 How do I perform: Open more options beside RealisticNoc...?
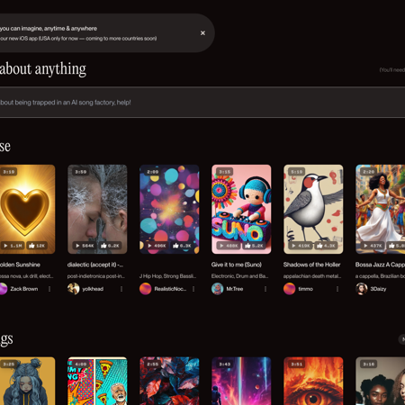pyautogui.click(x=193, y=289)
